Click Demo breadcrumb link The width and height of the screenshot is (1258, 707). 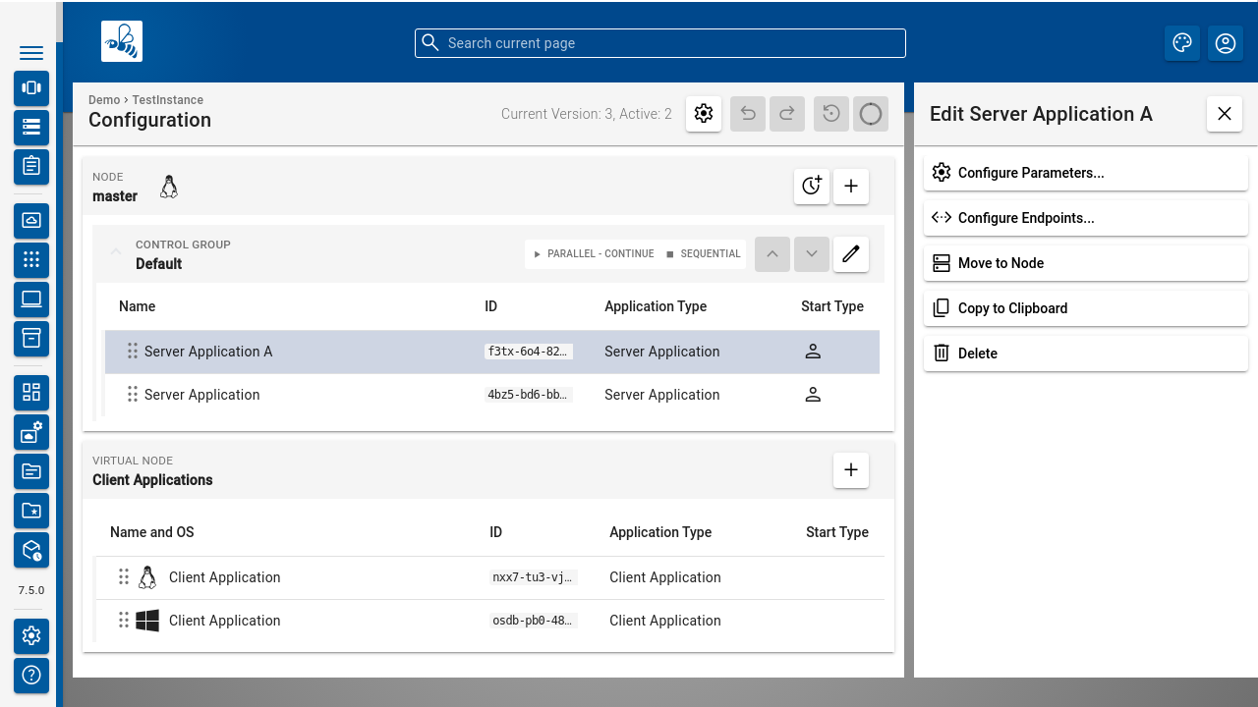coord(104,100)
